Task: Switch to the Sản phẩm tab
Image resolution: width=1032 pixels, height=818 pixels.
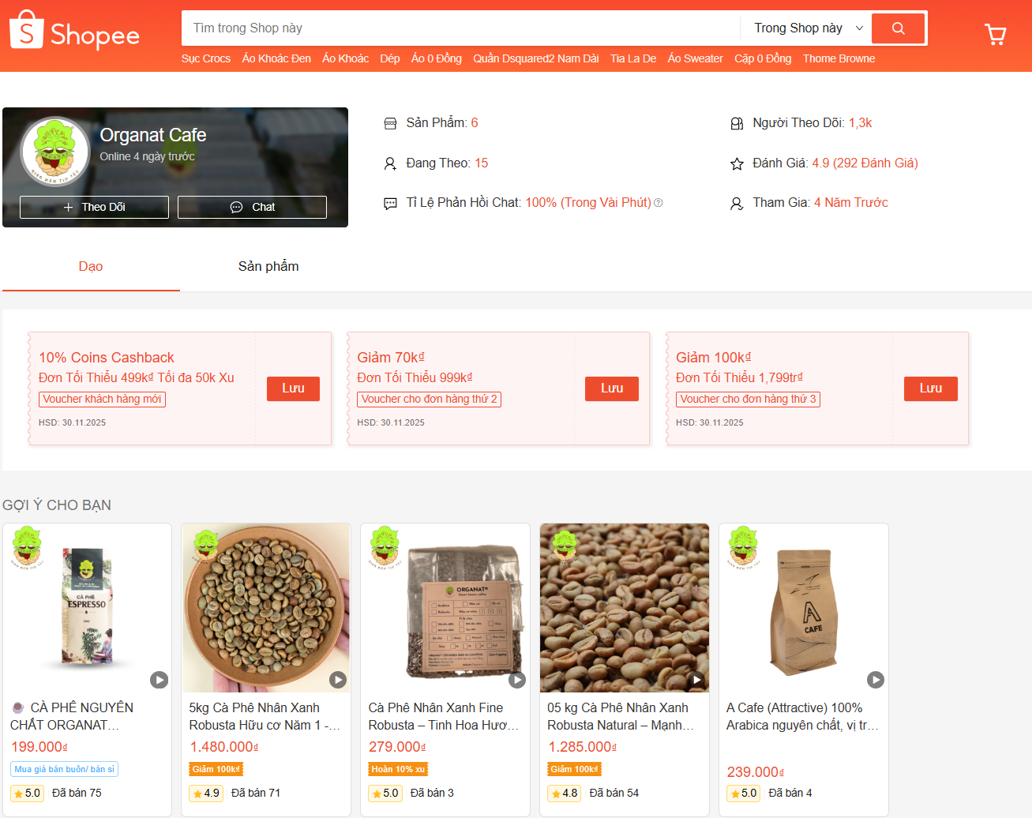Action: [268, 266]
